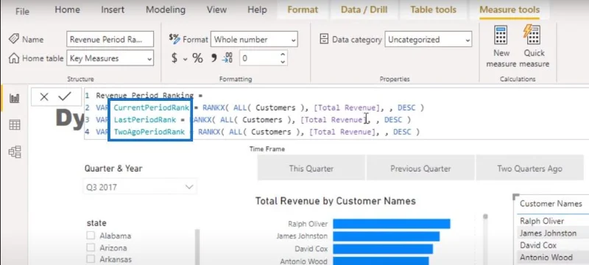Open the View ribbon tab
This screenshot has height=265, width=589.
point(216,10)
